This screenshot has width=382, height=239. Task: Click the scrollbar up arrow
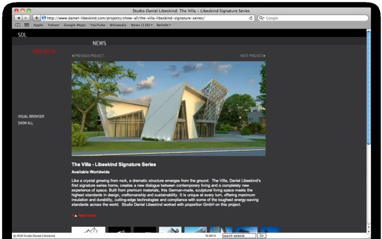pos(369,227)
